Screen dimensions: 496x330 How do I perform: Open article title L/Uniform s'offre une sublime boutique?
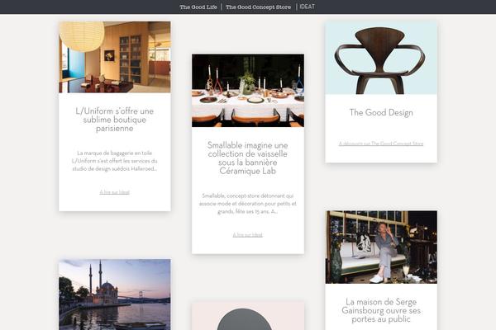(115, 120)
